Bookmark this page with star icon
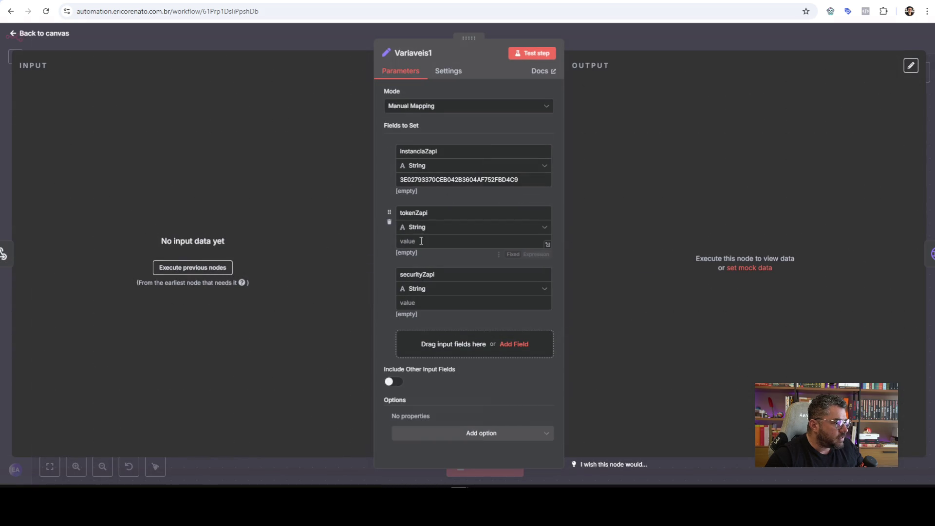 pyautogui.click(x=805, y=11)
